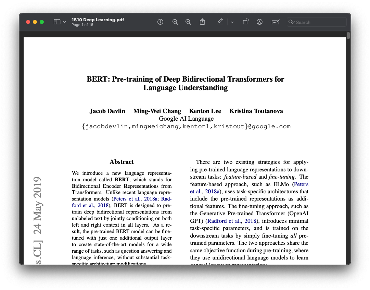Follow the 'Rad-' citation link at line end in Abstract
This screenshot has height=290, width=370.
tap(166, 199)
